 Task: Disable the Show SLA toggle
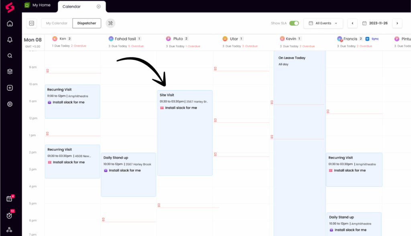(x=293, y=23)
